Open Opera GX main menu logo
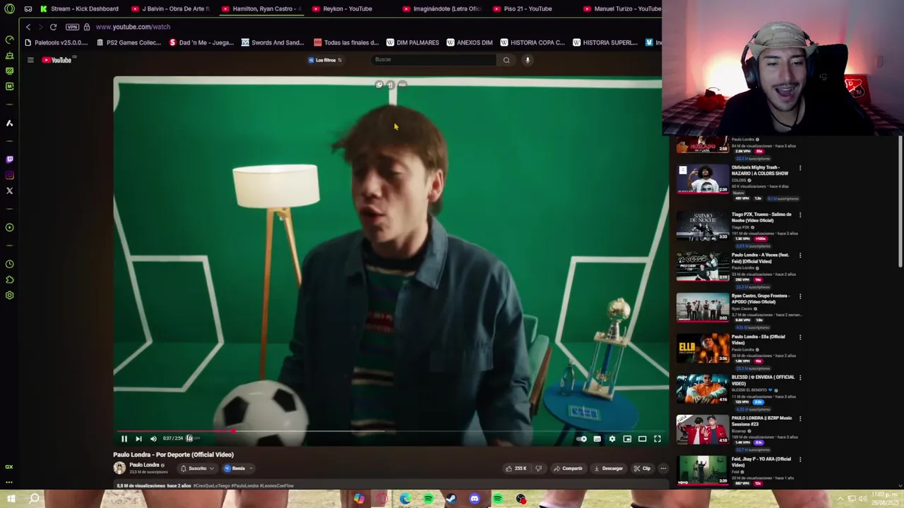Screen dimensions: 904x508 [10, 8]
